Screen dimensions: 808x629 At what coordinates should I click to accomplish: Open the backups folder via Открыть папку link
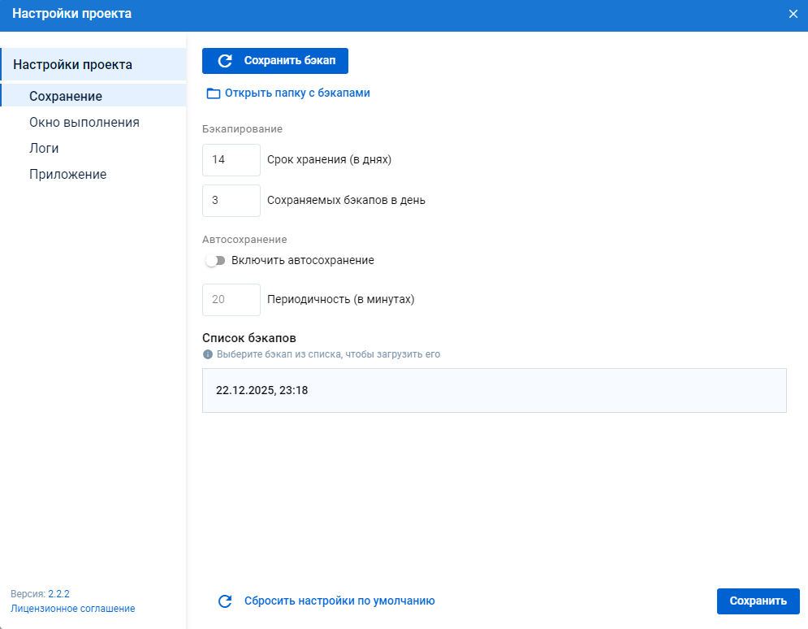[x=297, y=93]
